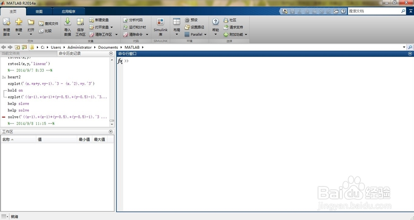
Task: Switch to the Home (主页) tab
Action: 13,11
